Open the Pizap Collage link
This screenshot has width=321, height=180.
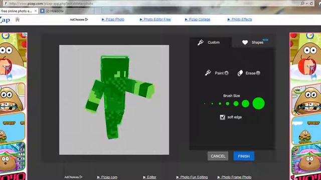pos(197,19)
